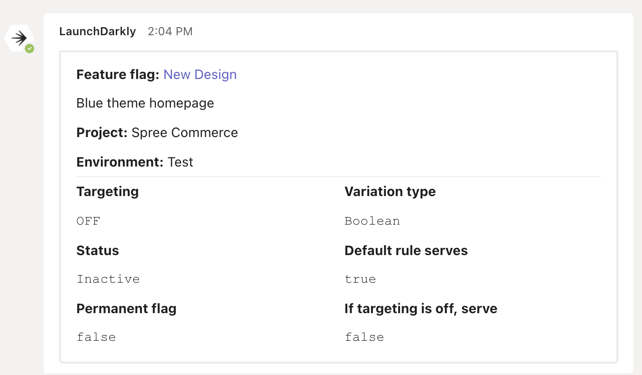Click the 'If targeting is off, serve' false value
The height and width of the screenshot is (375, 642).
pos(364,336)
